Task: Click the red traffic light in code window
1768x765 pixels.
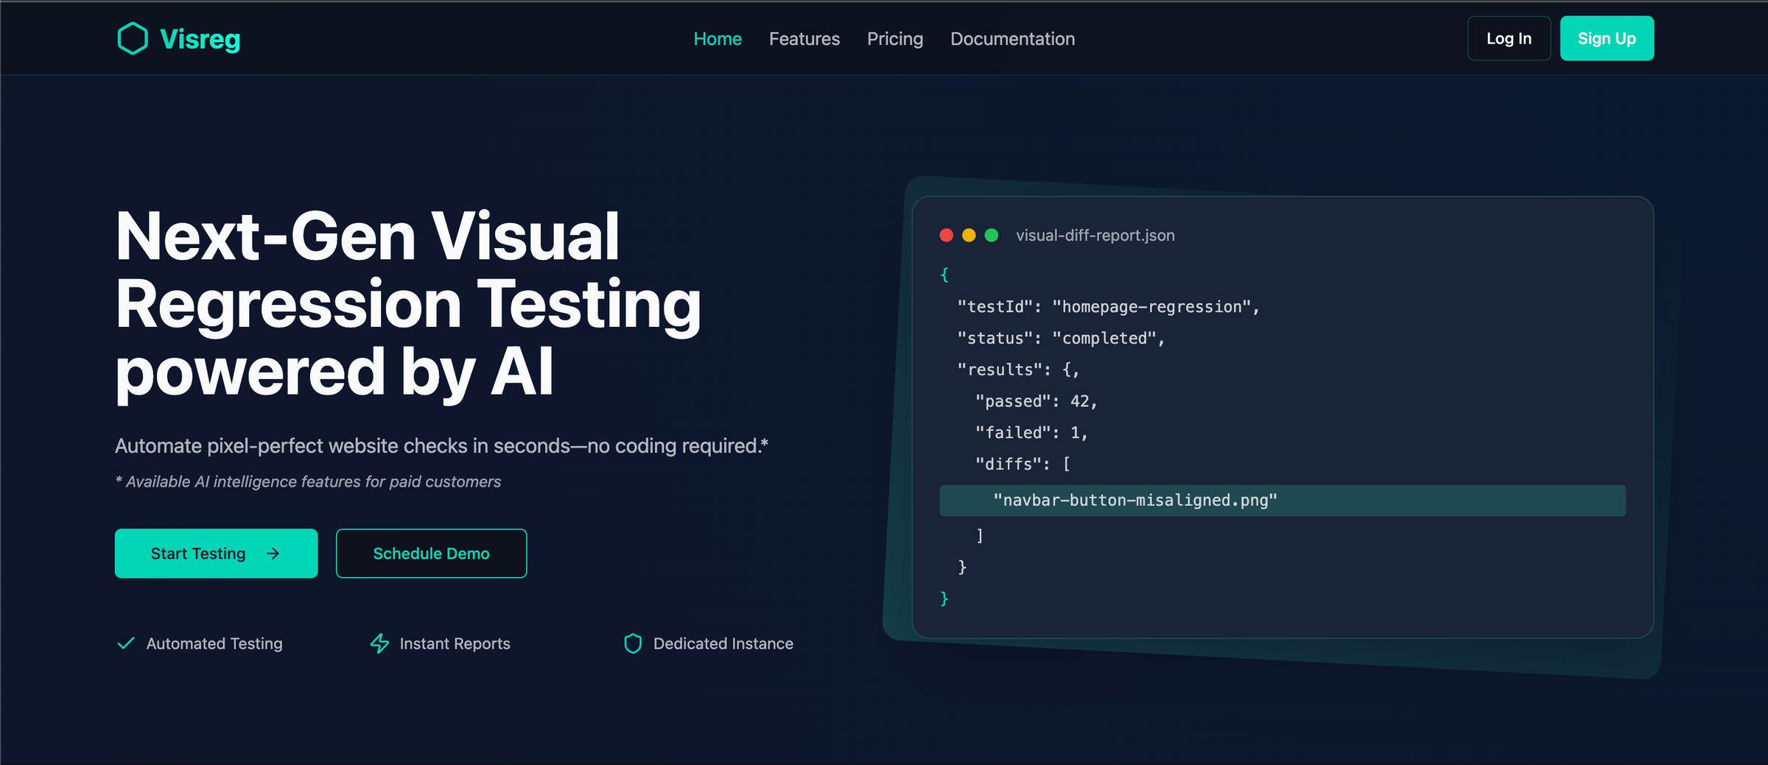Action: pos(946,235)
